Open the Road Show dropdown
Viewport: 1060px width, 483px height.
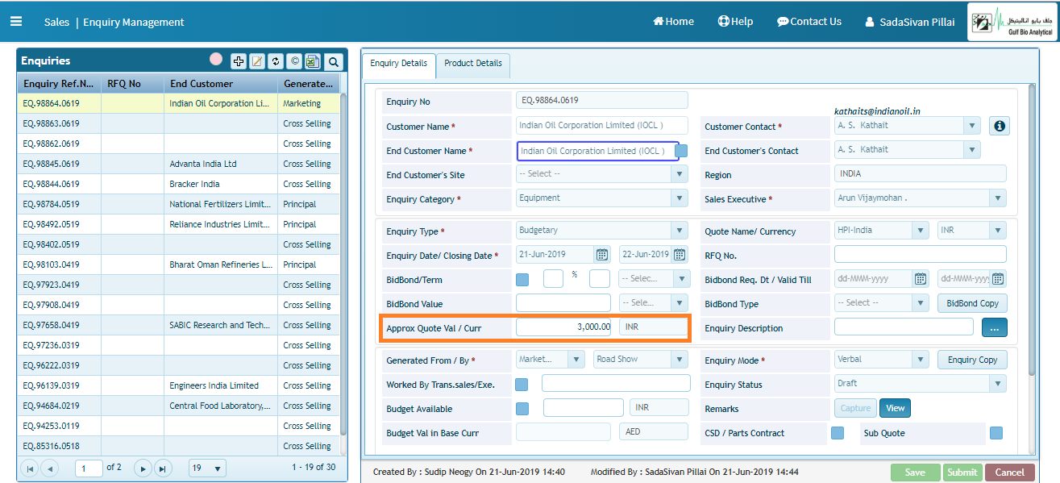pyautogui.click(x=679, y=360)
